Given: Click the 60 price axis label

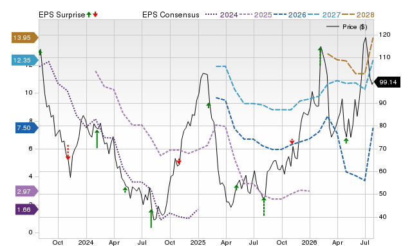Looking at the screenshot, I should [x=383, y=171].
